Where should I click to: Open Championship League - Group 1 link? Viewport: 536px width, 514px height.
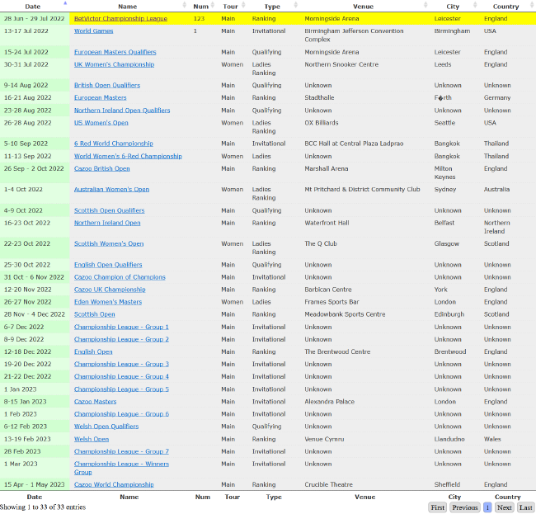[121, 327]
